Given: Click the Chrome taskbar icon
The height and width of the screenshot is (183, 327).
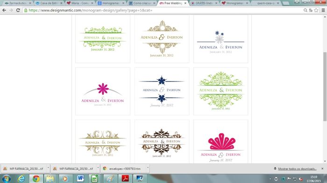Looking at the screenshot, I should pyautogui.click(x=36, y=179).
